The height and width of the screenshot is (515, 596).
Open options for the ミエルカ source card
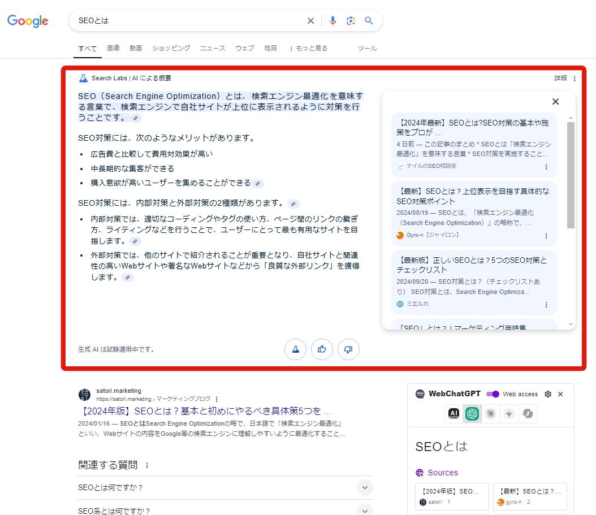point(546,305)
